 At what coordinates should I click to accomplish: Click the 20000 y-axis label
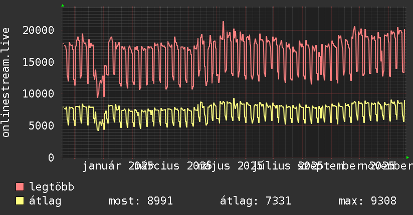(x=38, y=30)
